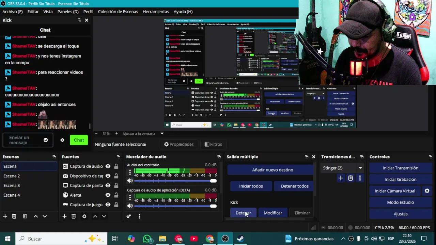Viewport: 436px width, 245px height.
Task: Click Detener todos button
Action: tap(295, 186)
